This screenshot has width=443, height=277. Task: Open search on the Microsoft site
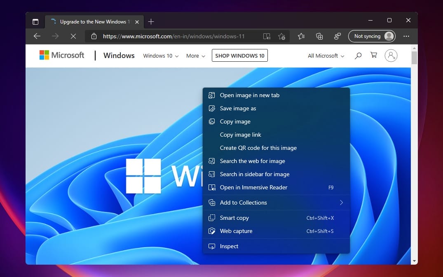pos(358,55)
